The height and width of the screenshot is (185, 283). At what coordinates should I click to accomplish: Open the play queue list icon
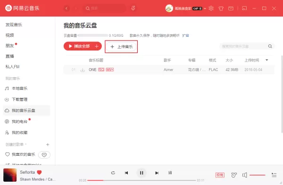point(274,175)
